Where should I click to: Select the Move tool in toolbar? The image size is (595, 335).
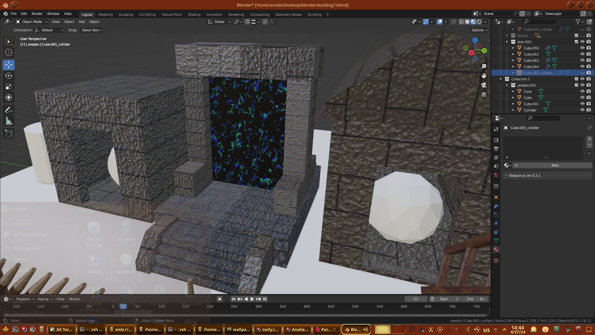(9, 65)
